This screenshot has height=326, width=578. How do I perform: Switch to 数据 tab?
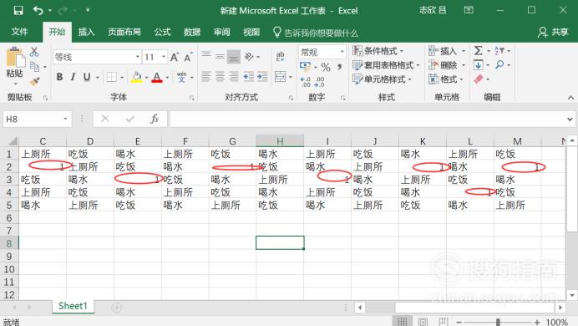click(x=192, y=32)
